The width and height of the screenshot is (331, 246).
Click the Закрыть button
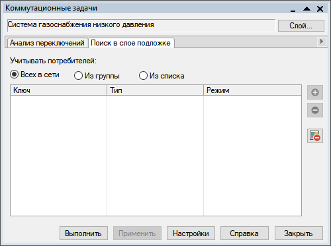[x=299, y=233]
